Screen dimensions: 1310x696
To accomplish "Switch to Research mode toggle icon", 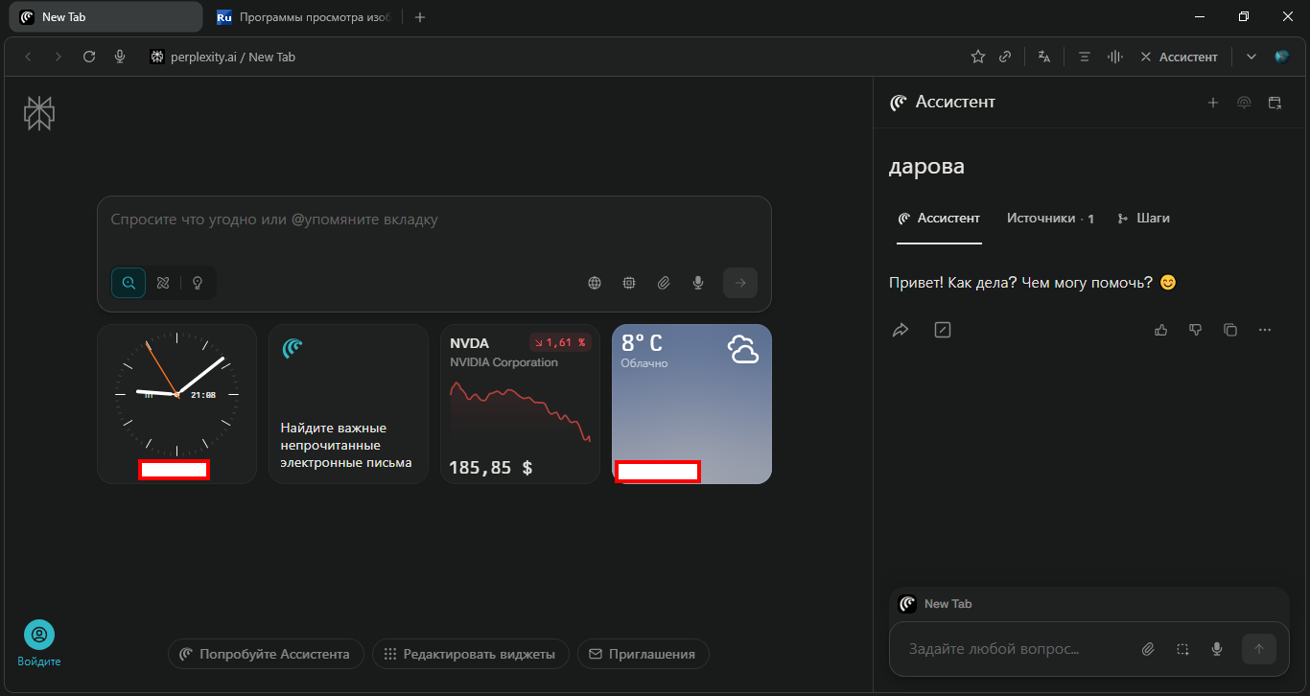I will pyautogui.click(x=163, y=283).
